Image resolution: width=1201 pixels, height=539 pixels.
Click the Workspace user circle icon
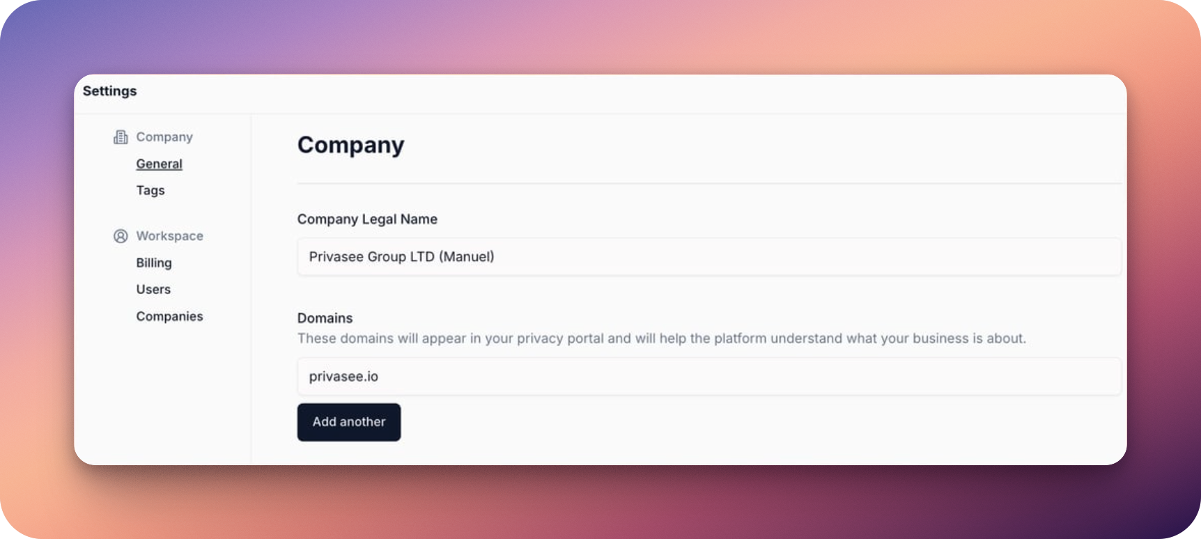pos(121,236)
